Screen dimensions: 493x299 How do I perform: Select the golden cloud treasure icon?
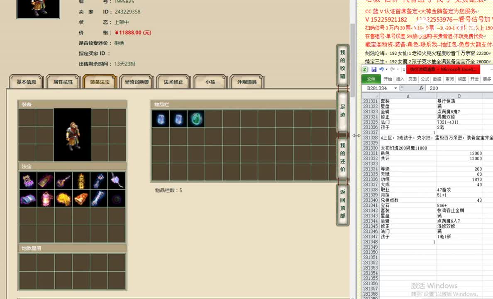[x=63, y=199]
